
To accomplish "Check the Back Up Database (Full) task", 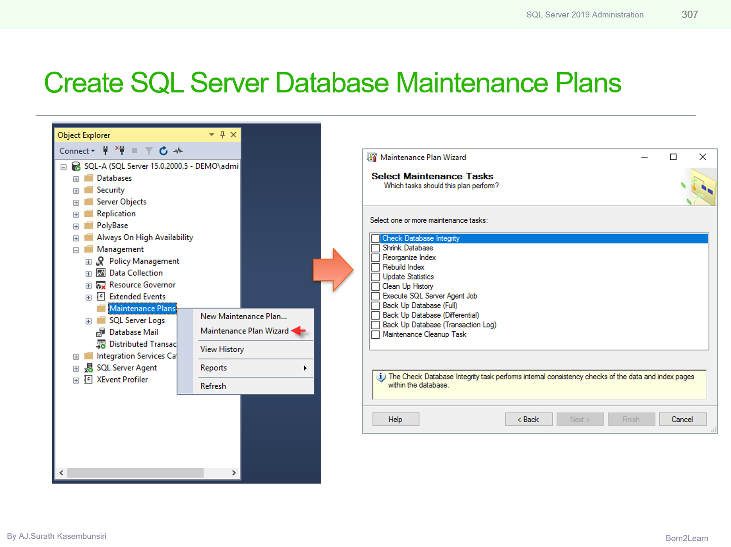I will (x=375, y=305).
